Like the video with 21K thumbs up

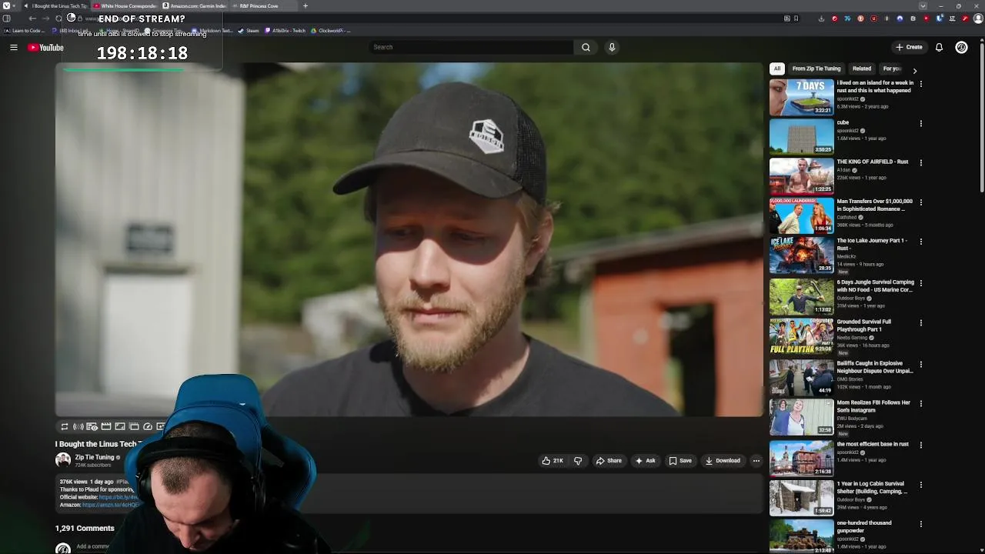pos(553,461)
